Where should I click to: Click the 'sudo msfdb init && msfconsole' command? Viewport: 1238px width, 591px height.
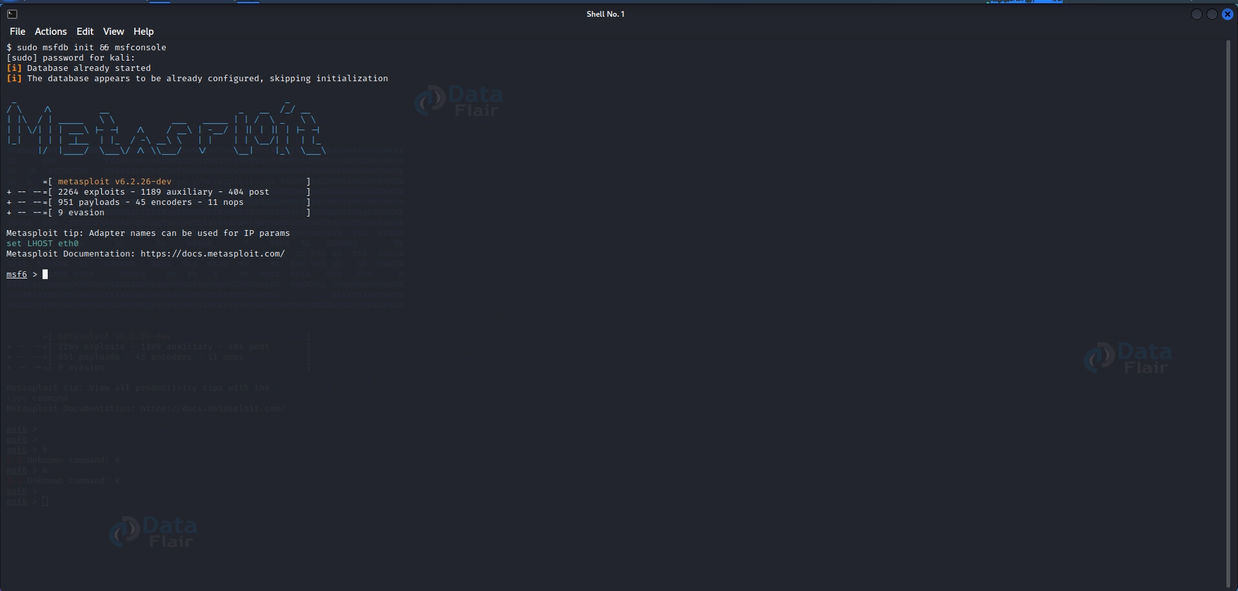[92, 48]
